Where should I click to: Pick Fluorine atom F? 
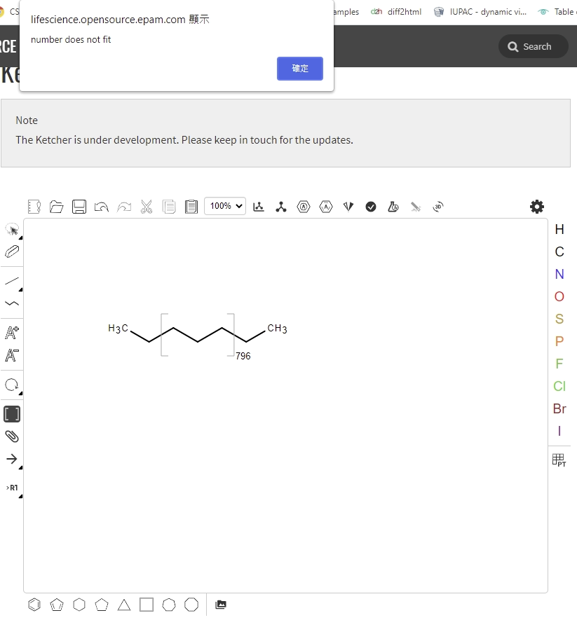[x=559, y=364]
